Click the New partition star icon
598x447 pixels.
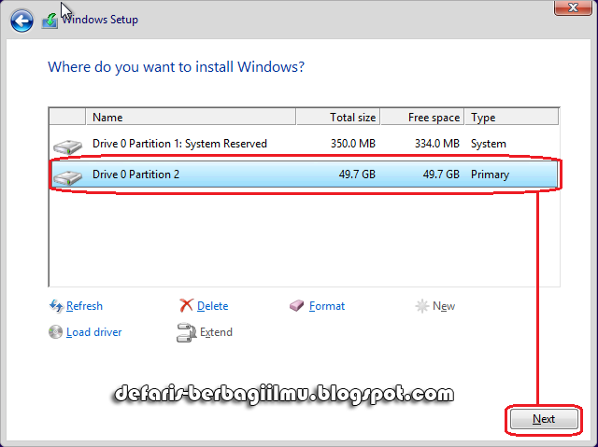(422, 306)
